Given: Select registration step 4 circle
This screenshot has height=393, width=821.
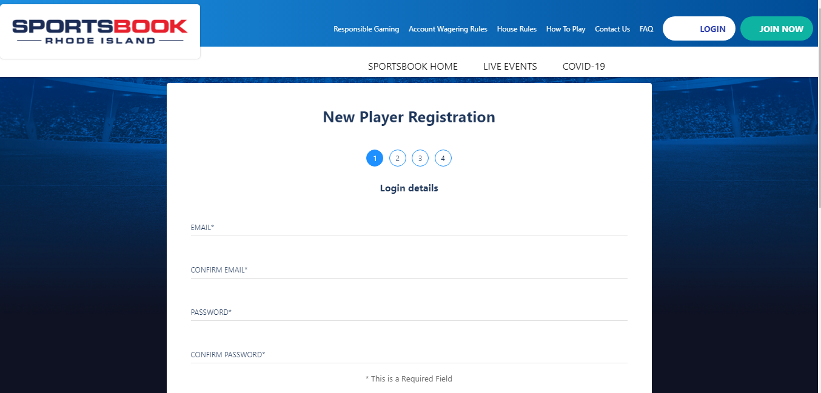Looking at the screenshot, I should 443,158.
